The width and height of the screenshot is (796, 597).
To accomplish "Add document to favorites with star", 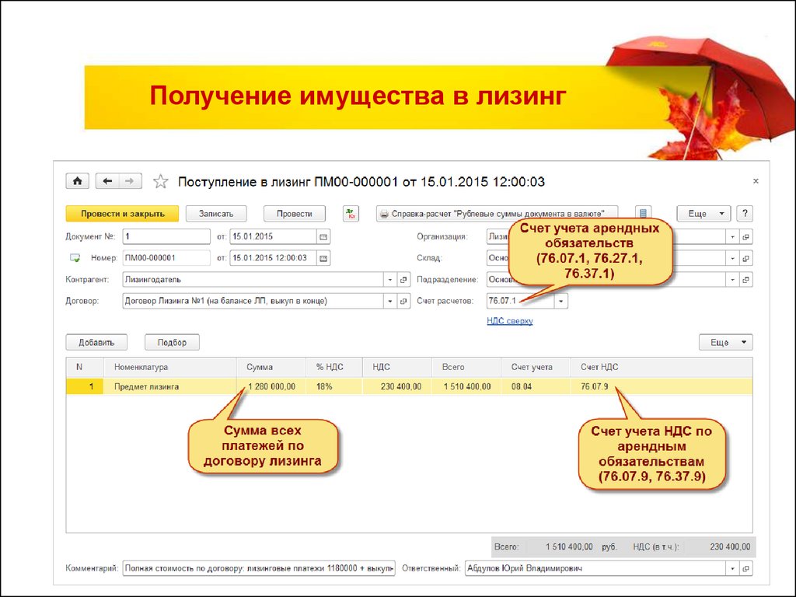I will tap(160, 181).
